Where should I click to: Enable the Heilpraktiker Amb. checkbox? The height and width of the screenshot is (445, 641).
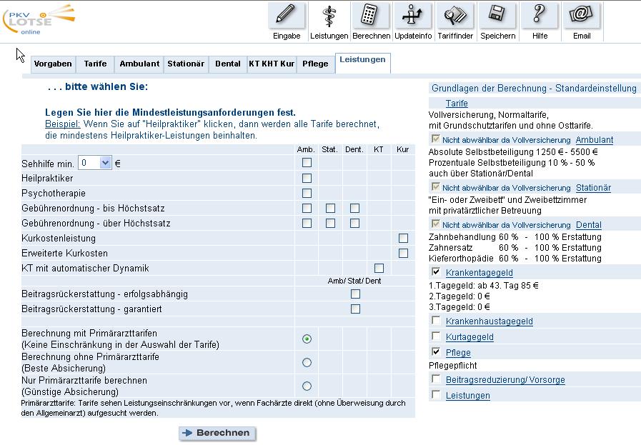pos(307,178)
